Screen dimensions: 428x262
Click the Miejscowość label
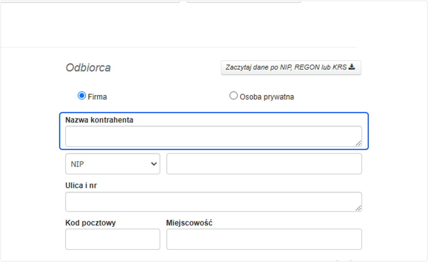pos(189,223)
